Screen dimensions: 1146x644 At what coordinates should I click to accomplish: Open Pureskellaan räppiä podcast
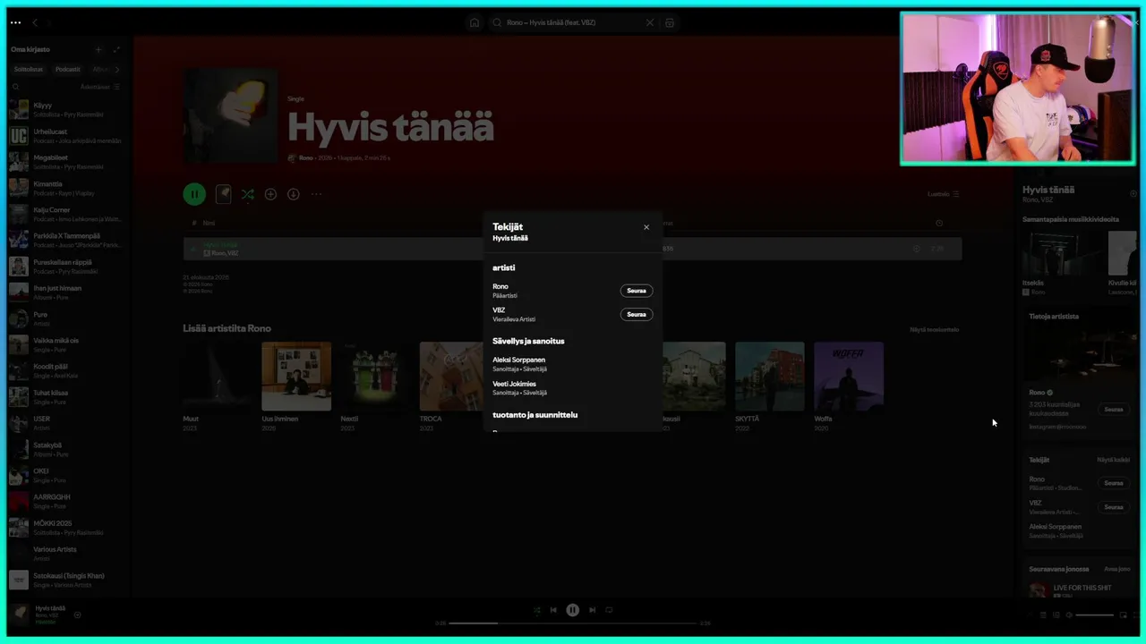click(x=65, y=266)
